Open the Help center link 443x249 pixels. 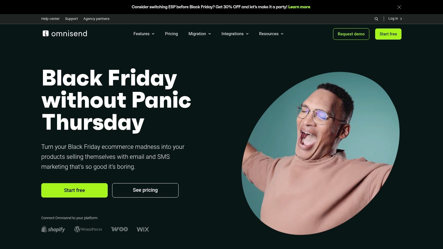pyautogui.click(x=50, y=19)
